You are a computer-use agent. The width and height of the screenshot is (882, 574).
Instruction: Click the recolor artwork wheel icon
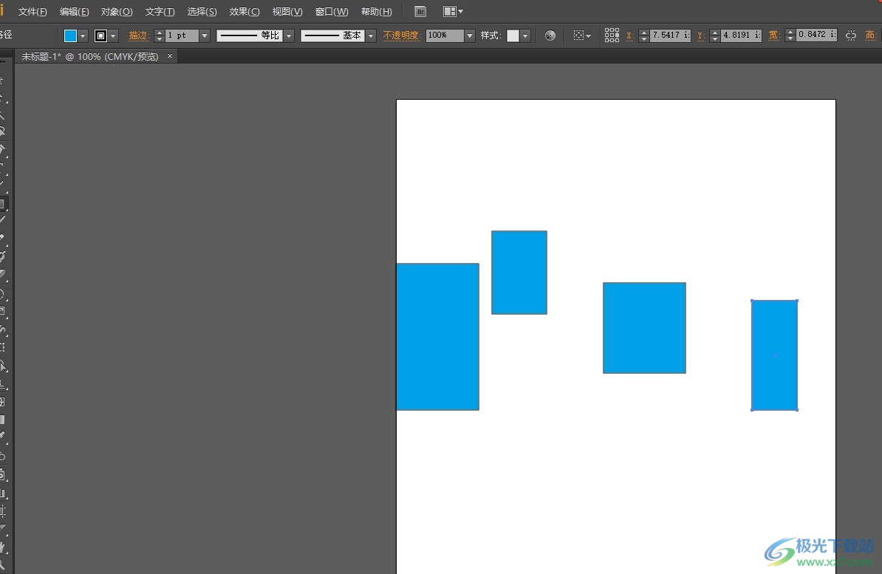pyautogui.click(x=550, y=35)
